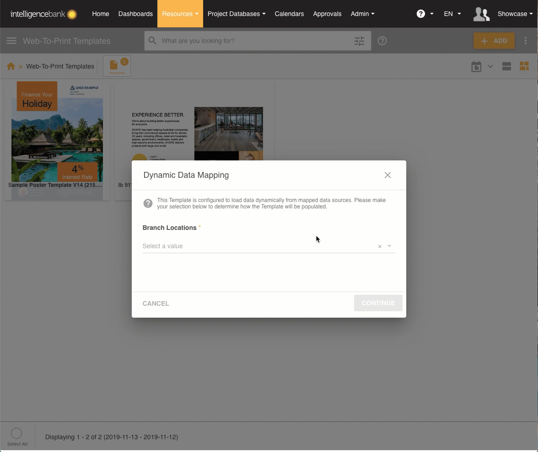This screenshot has height=452, width=538.
Task: Click the search help question icon
Action: [x=382, y=41]
